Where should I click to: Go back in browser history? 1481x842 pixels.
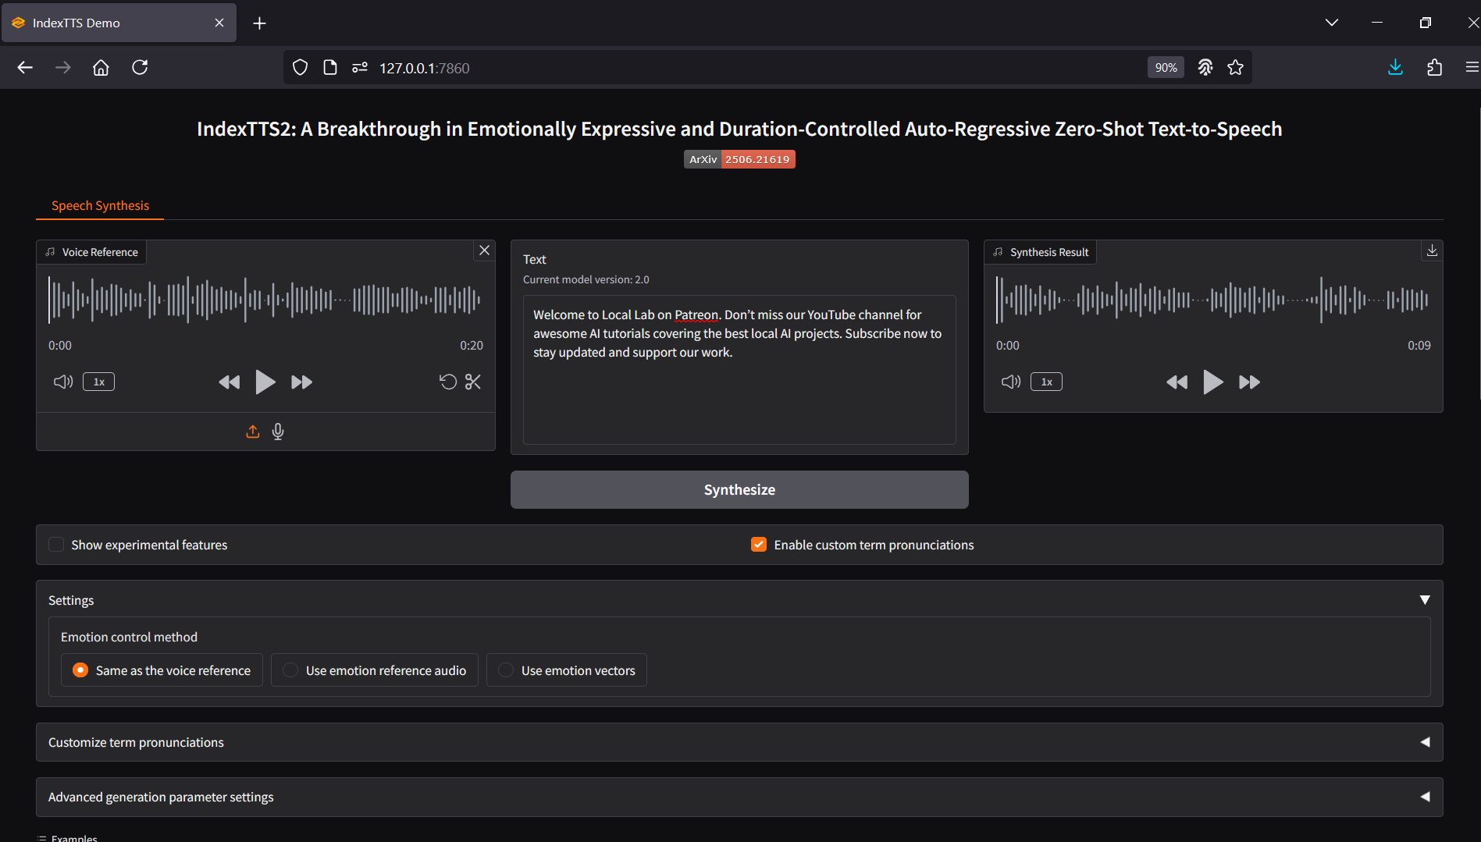[x=25, y=67]
